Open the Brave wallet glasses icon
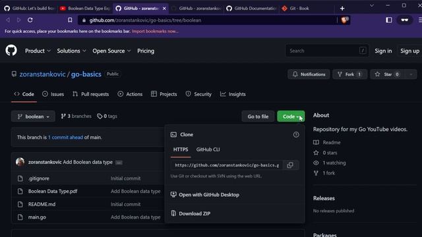This screenshot has width=422, height=237. 404,20
